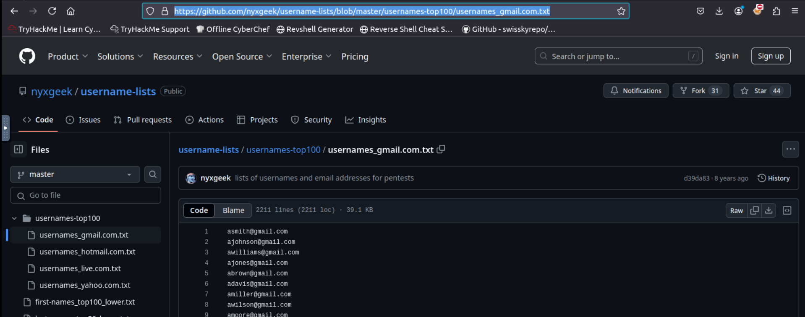The width and height of the screenshot is (805, 317).
Task: Open the Projects tab
Action: [257, 120]
